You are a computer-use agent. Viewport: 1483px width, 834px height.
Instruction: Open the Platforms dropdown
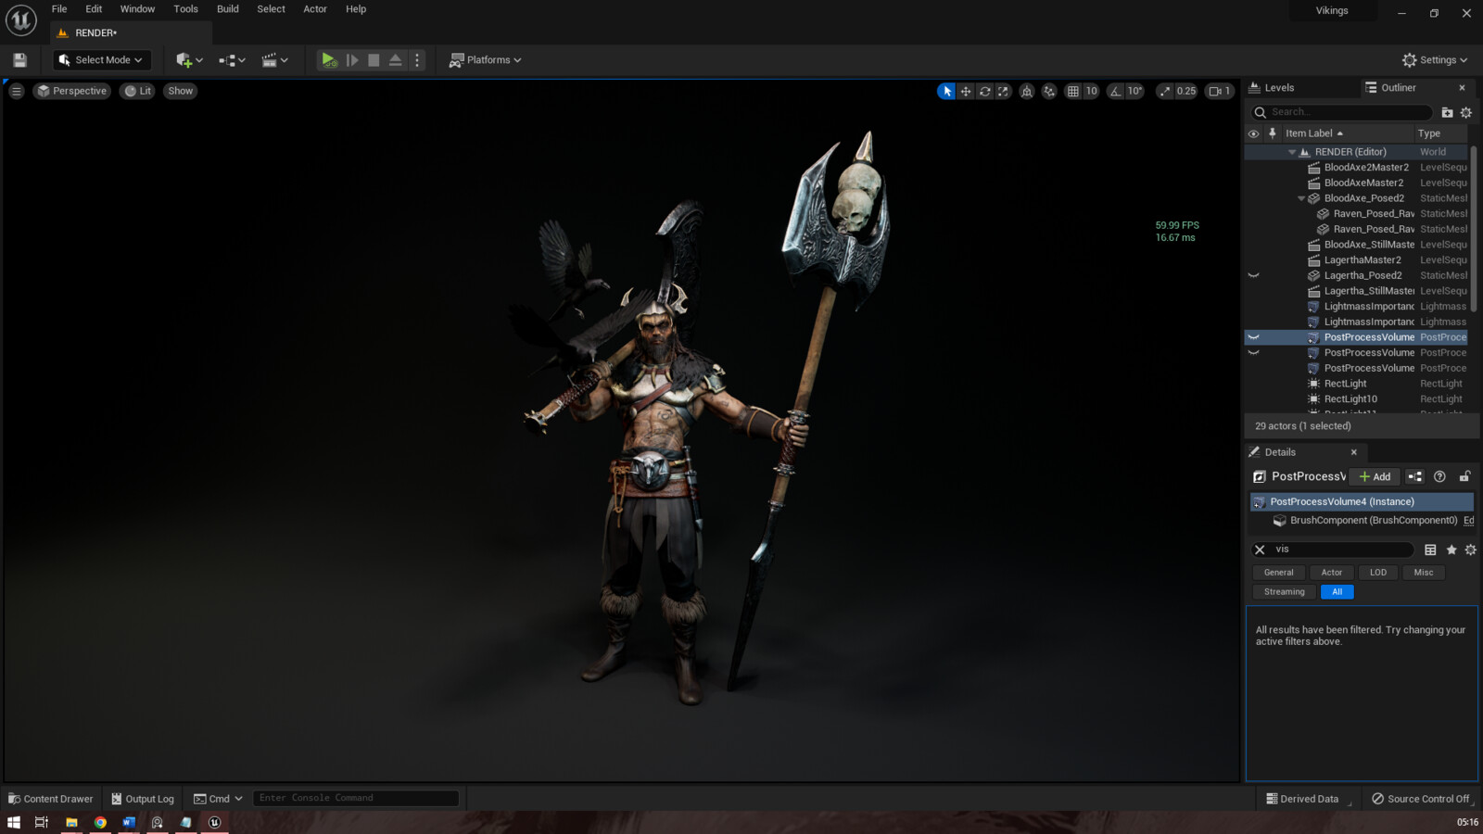(485, 60)
